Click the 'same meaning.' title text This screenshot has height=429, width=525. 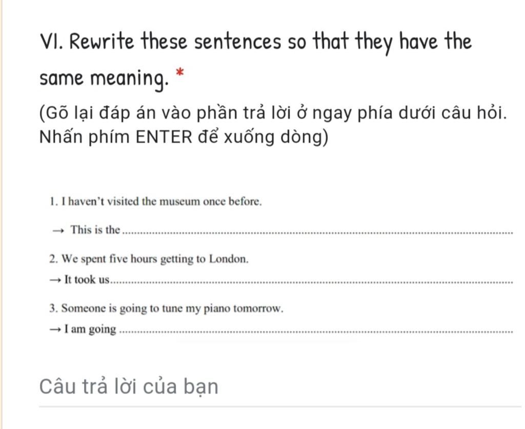click(x=104, y=79)
